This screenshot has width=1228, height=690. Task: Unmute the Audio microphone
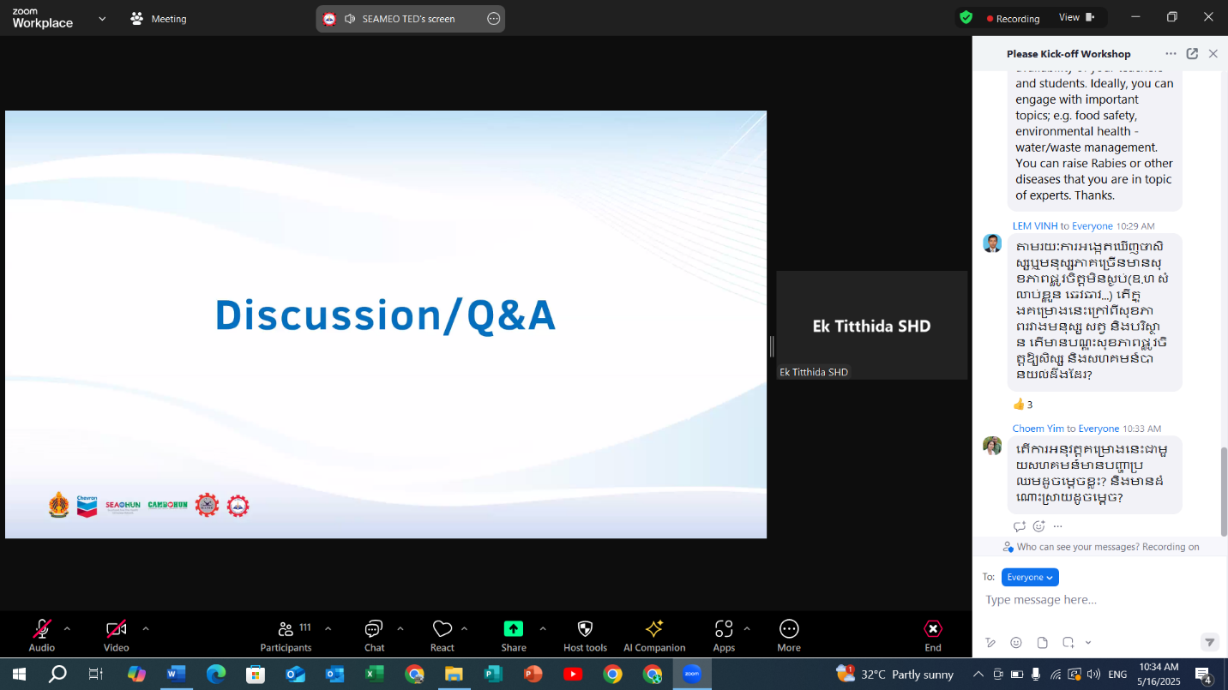pos(41,629)
